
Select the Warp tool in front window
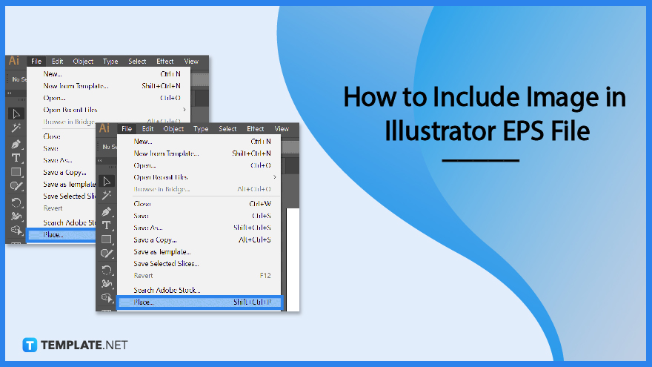(107, 284)
